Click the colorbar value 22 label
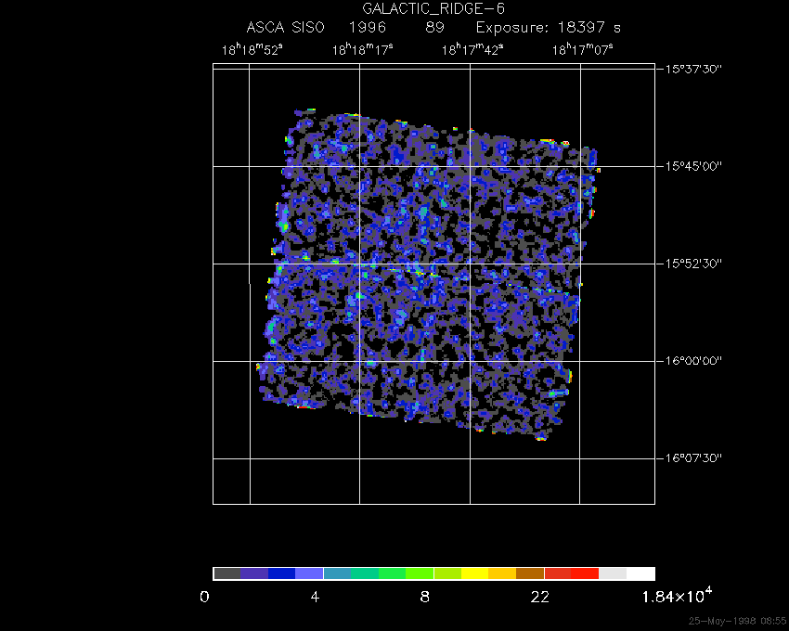The image size is (789, 631). pos(540,598)
